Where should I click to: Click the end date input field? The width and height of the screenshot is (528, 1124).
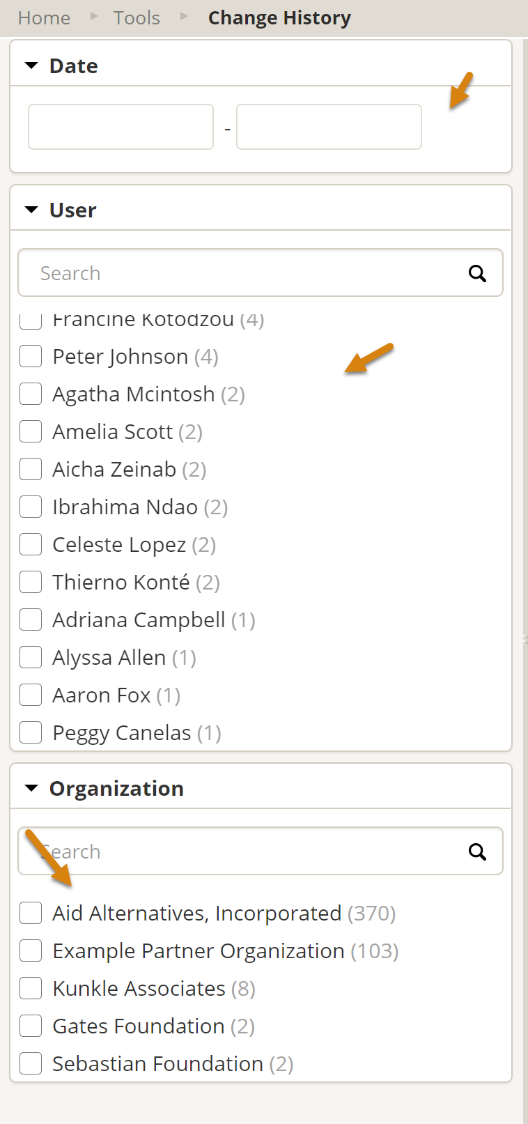tap(329, 127)
